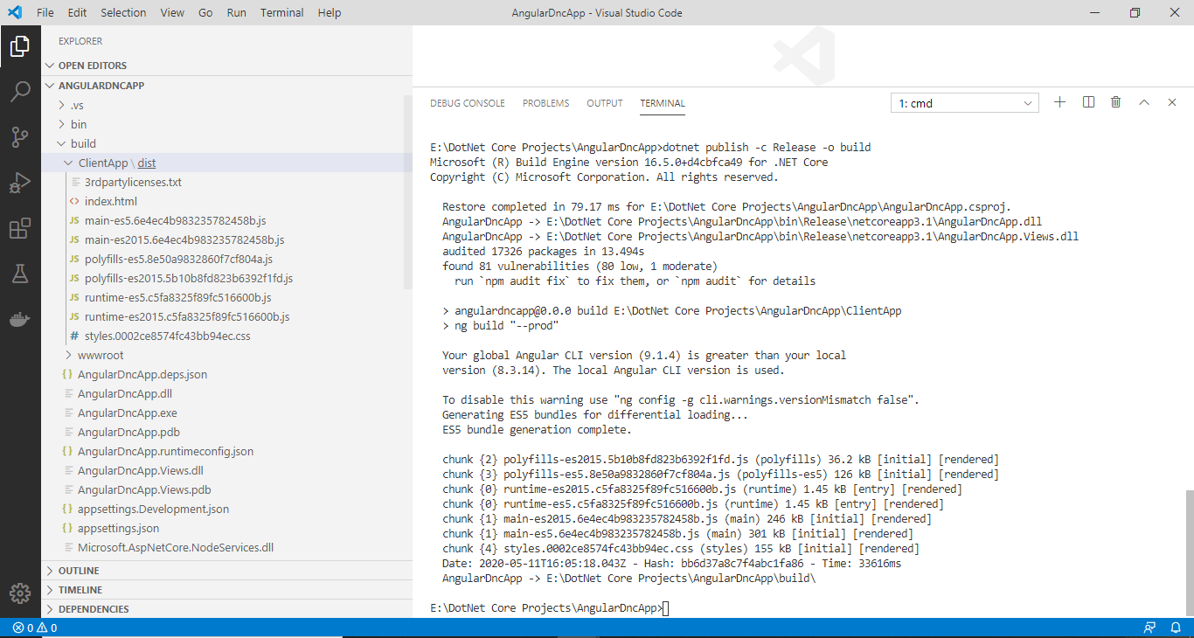This screenshot has width=1194, height=638.
Task: Open the Test beaker view icon
Action: 20,274
